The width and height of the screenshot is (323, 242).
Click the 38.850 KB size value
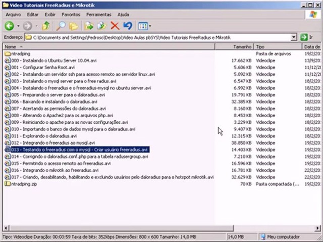(x=241, y=143)
